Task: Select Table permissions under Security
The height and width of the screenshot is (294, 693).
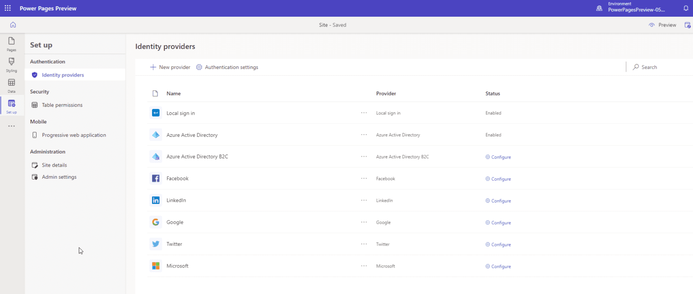Action: 62,104
